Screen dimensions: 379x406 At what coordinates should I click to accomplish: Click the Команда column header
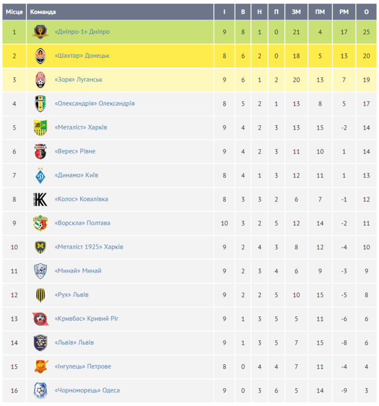coord(42,12)
